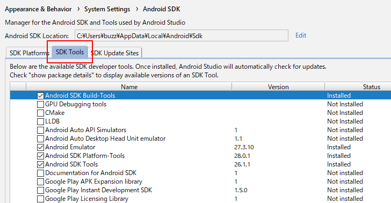Screen dimensions: 391x203
Task: Check Google Play Licensing Library box
Action: pos(40,199)
